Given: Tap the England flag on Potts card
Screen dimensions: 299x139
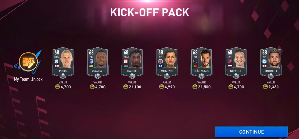Looking at the screenshot, I should pyautogui.click(x=57, y=66).
